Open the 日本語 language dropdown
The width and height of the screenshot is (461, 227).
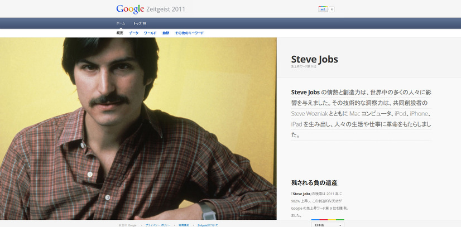(x=328, y=225)
